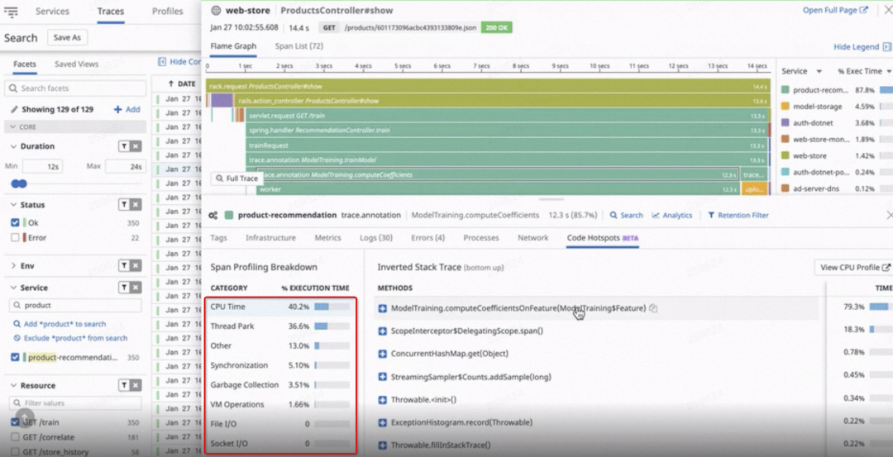893x457 pixels.
Task: Open the hamburger navigation menu icon
Action: pos(10,11)
